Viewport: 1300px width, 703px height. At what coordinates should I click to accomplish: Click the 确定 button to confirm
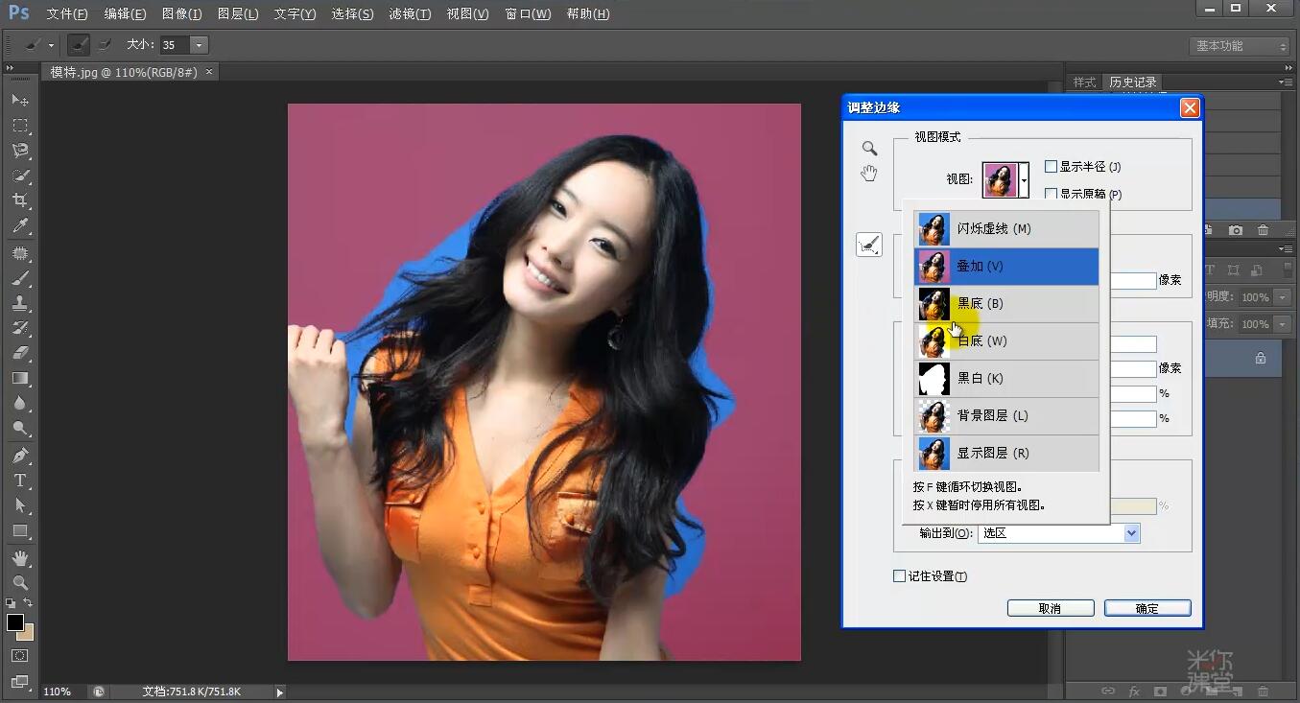(x=1147, y=607)
